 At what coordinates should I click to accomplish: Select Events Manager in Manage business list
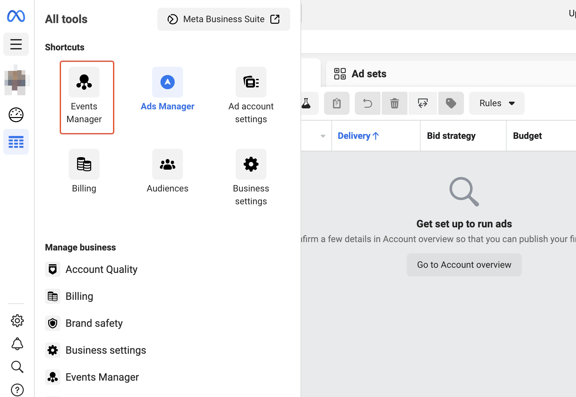pyautogui.click(x=92, y=377)
